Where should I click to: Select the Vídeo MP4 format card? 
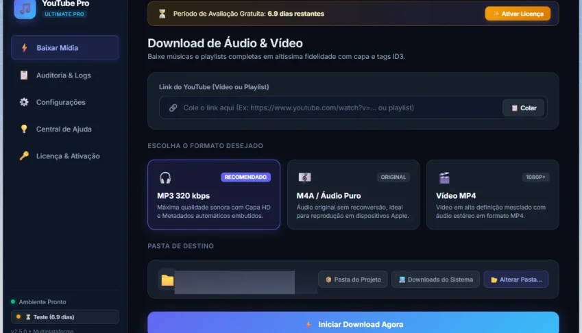point(493,195)
